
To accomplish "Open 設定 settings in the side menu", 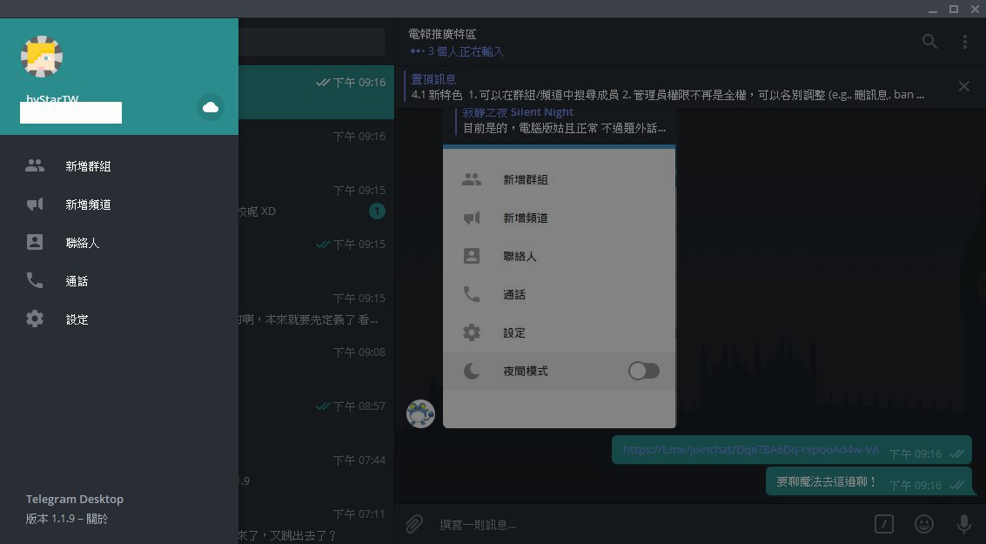I will pyautogui.click(x=76, y=319).
